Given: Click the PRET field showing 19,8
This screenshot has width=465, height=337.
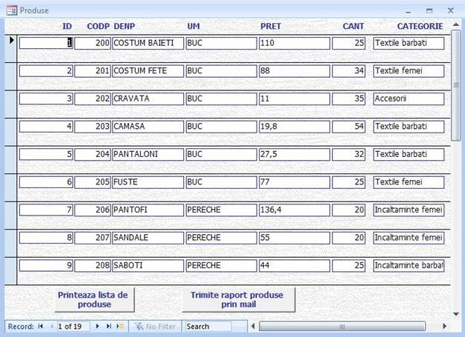Looking at the screenshot, I should coord(294,127).
